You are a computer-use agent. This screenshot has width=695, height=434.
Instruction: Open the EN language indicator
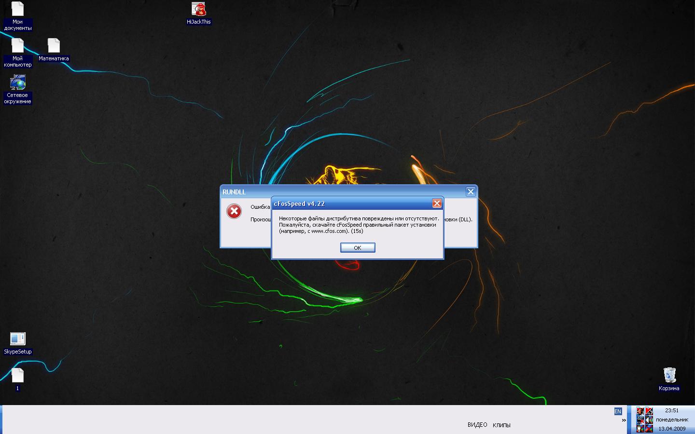click(618, 411)
